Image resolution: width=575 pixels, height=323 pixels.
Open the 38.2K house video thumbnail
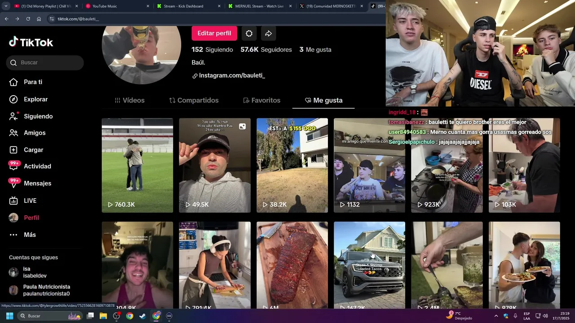tap(292, 166)
